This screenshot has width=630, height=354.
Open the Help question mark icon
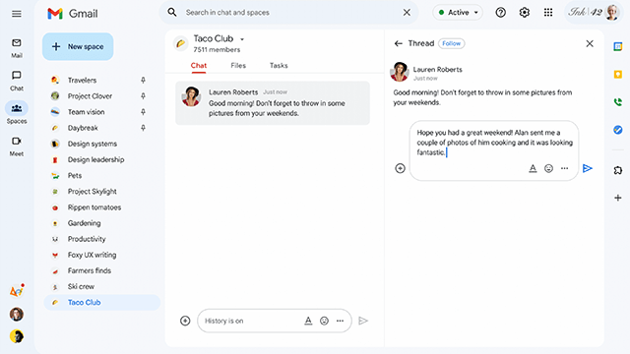click(x=501, y=13)
